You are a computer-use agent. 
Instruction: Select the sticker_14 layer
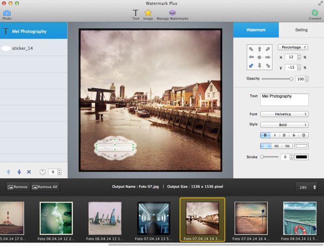[34, 48]
